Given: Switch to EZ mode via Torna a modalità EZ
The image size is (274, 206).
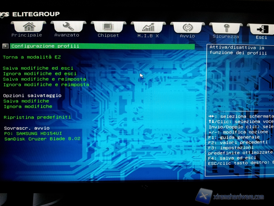Looking at the screenshot, I should pyautogui.click(x=32, y=57).
